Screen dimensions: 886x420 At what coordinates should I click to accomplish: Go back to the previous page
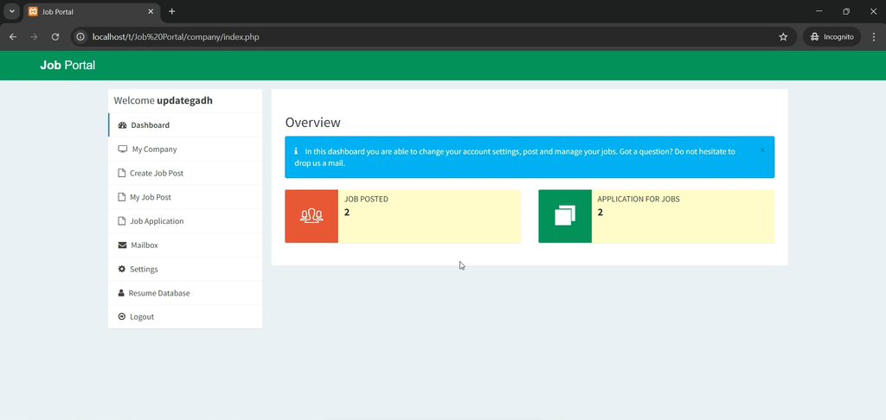(x=13, y=36)
